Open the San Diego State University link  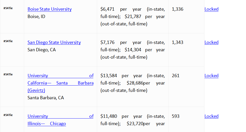[54, 42]
